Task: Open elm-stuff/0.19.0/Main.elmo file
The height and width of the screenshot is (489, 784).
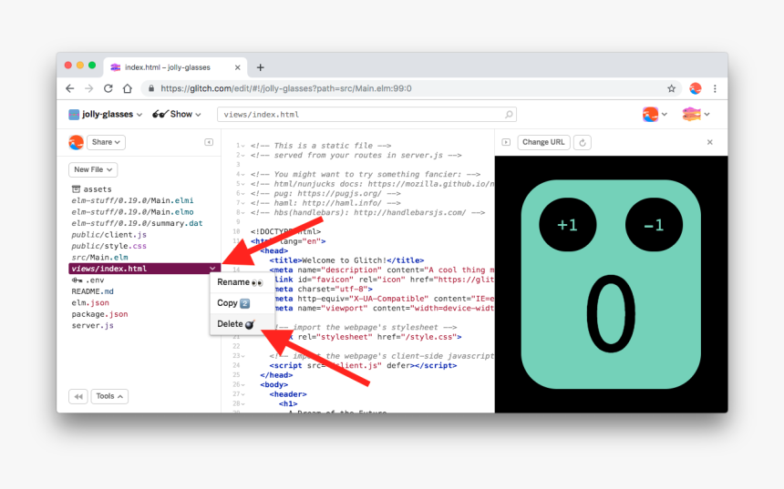Action: pos(132,212)
